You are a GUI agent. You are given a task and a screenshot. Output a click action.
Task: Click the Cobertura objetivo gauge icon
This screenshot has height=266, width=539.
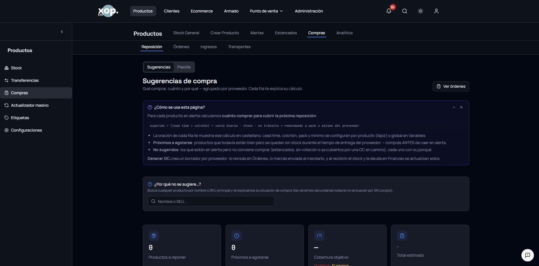click(x=319, y=236)
